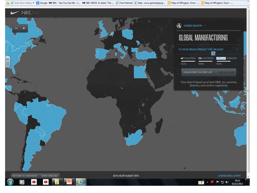Open Windows Media Player from taskbar
Viewport: 257px width, 193px height.
(22, 182)
